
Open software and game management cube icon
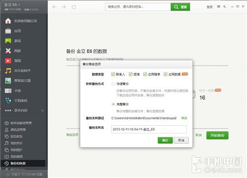(6, 123)
